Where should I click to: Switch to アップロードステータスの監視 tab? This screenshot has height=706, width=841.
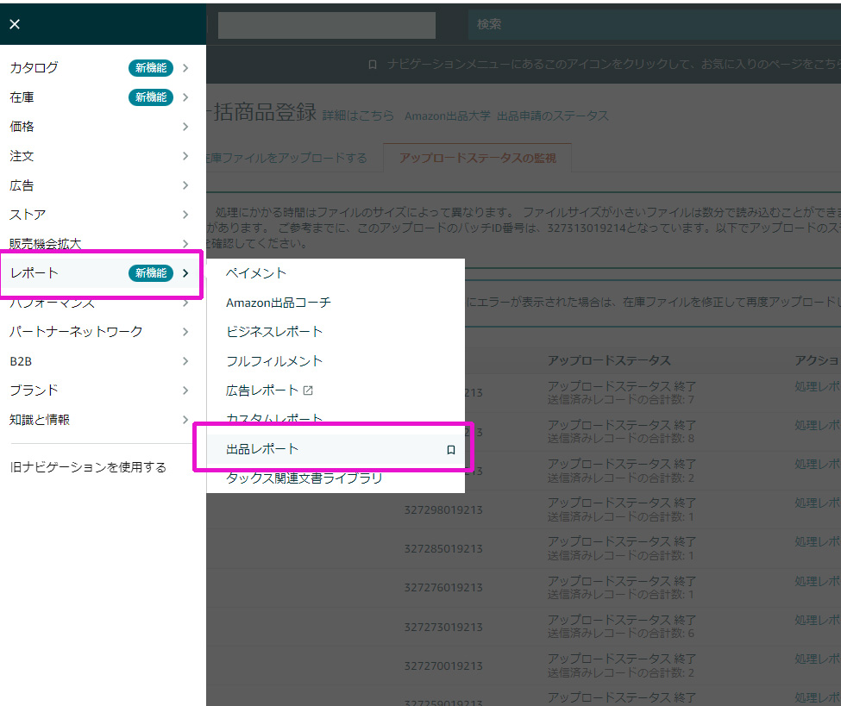(477, 158)
